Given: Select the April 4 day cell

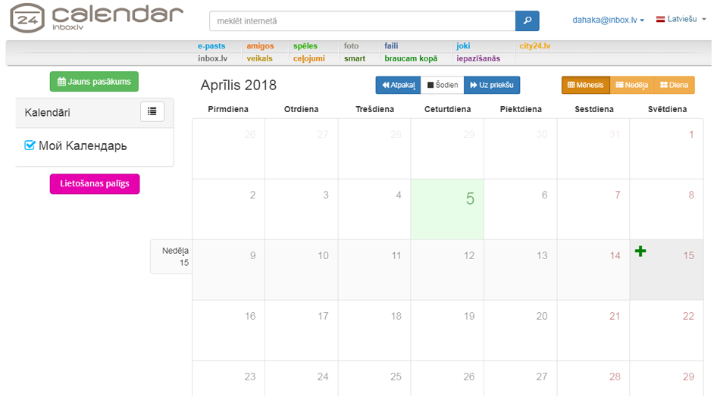Looking at the screenshot, I should point(374,209).
